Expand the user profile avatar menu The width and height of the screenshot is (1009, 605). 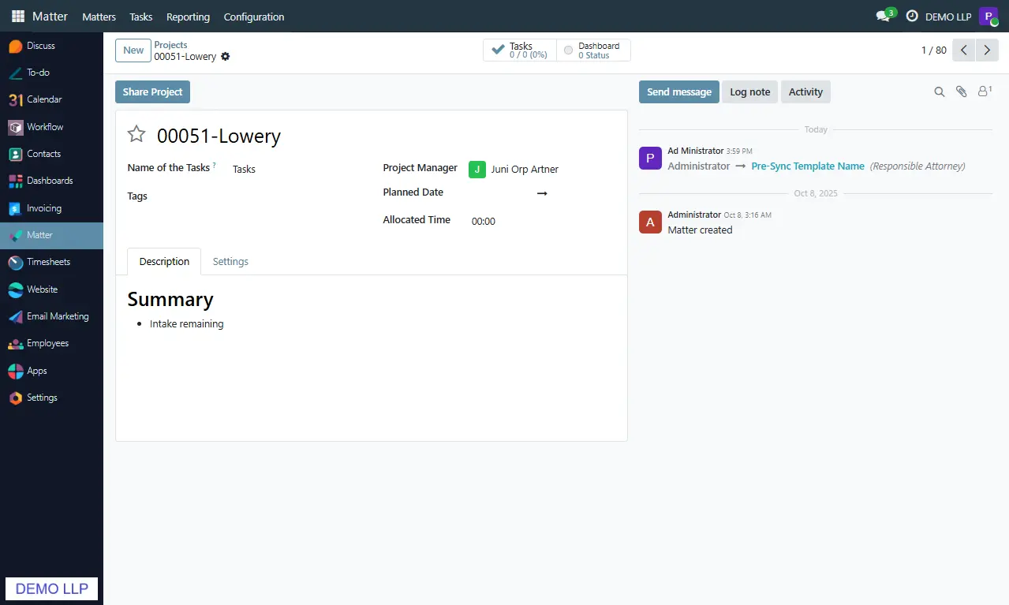(x=988, y=17)
